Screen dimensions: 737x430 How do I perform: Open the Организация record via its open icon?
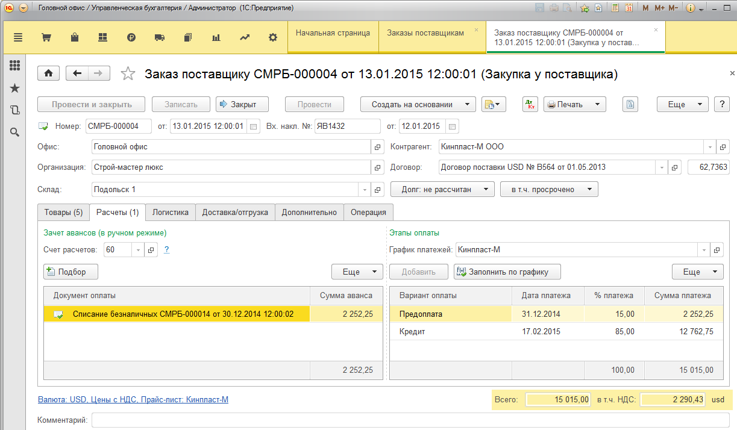pos(378,167)
